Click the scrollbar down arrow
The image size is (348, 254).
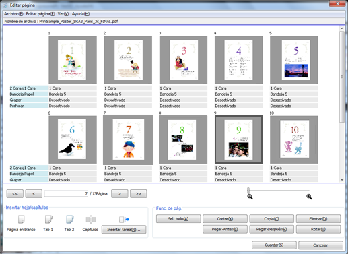[x=342, y=180]
